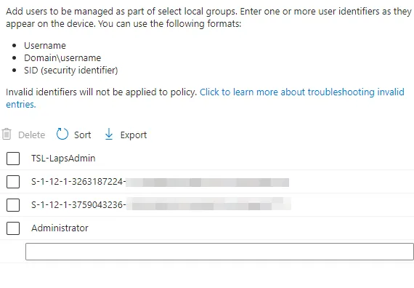This screenshot has width=414, height=288.
Task: Select the Administrator entry text
Action: [60, 228]
